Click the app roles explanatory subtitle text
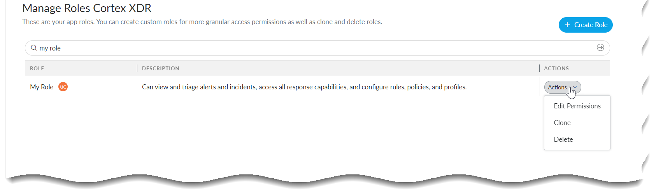The height and width of the screenshot is (195, 656). tap(202, 22)
